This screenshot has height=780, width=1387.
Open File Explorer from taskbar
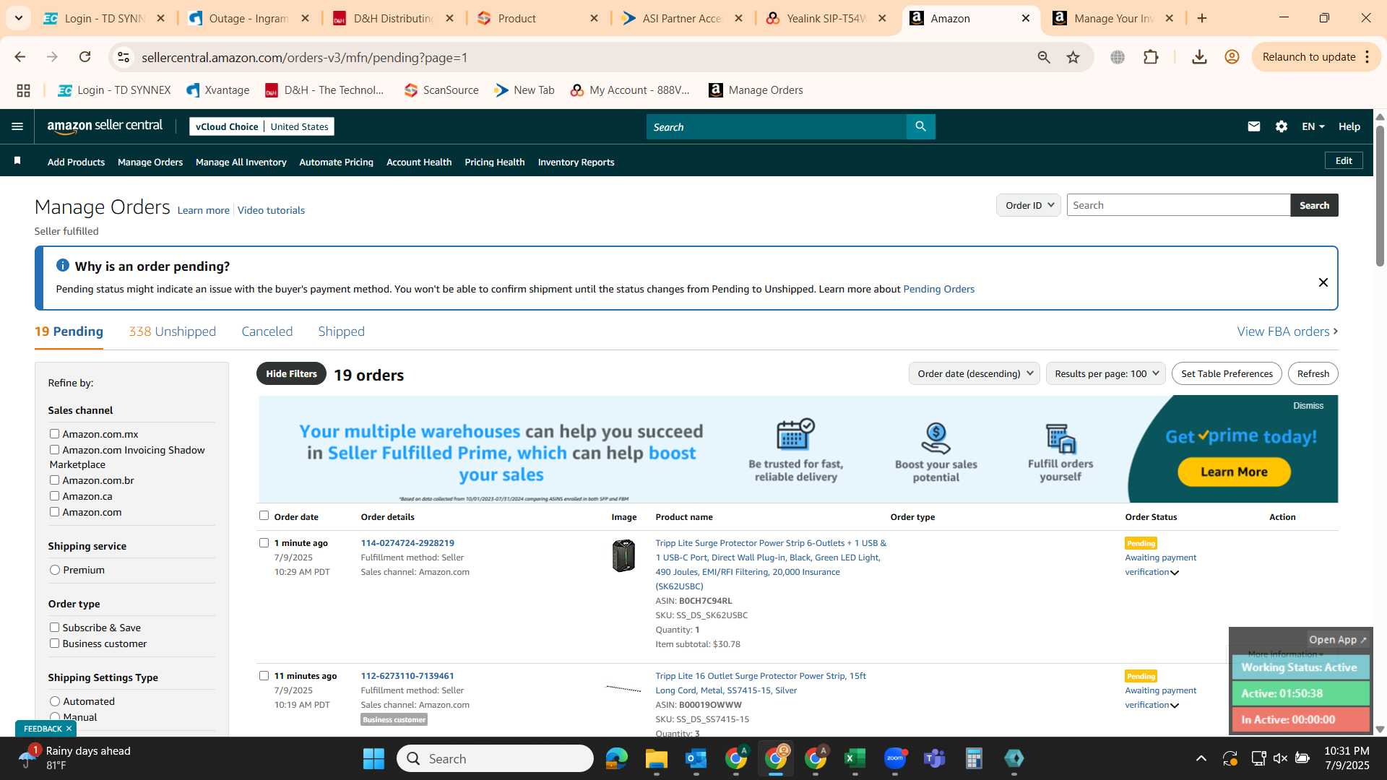(x=656, y=758)
